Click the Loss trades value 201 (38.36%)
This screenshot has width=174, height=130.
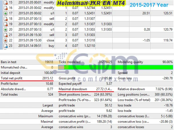164,100
